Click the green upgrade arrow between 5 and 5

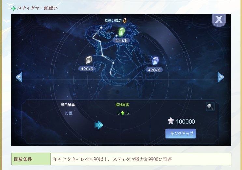pyautogui.click(x=123, y=113)
